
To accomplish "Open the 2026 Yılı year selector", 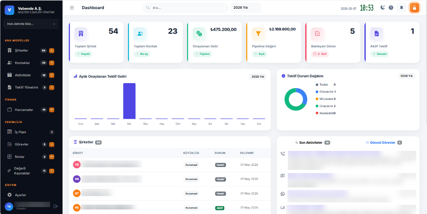I will (245, 7).
